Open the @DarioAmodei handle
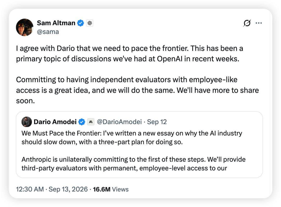This screenshot has height=207, width=281. click(119, 122)
